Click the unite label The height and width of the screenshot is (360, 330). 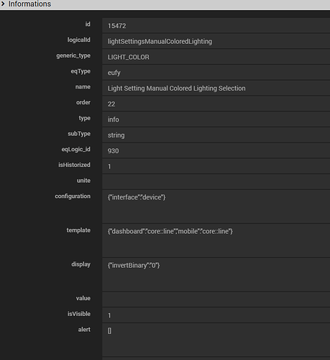(83, 181)
